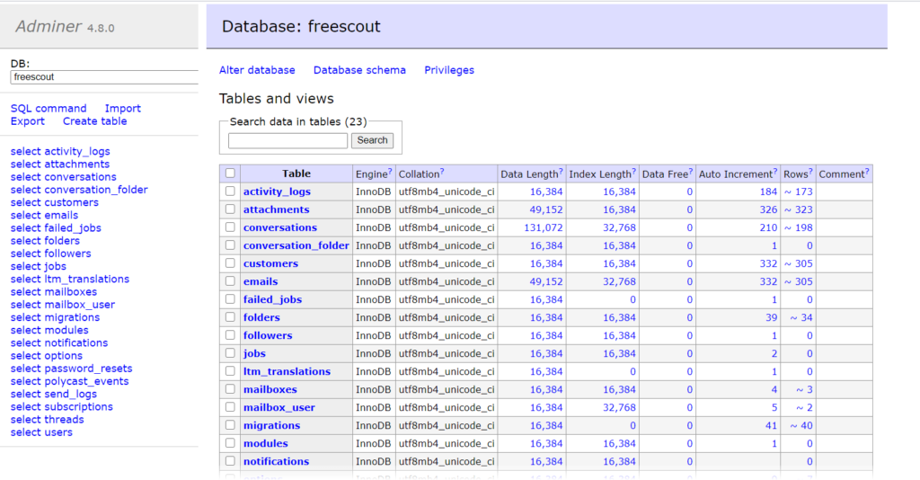Open the attachments table link
The height and width of the screenshot is (480, 920).
277,209
